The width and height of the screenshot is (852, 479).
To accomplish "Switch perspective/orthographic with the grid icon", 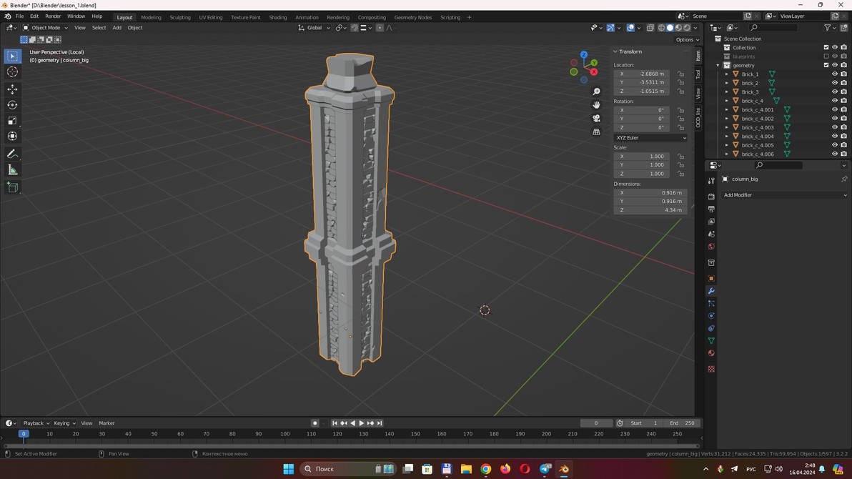I will tap(596, 132).
